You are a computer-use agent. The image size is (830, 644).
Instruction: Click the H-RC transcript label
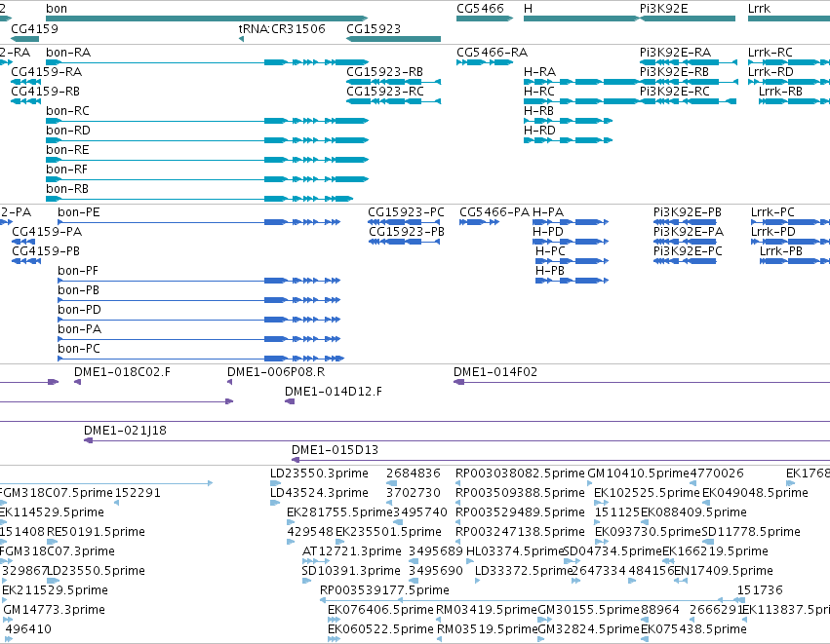tap(539, 92)
